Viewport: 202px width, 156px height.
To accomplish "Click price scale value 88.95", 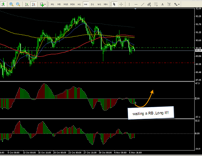I will tap(198, 64).
